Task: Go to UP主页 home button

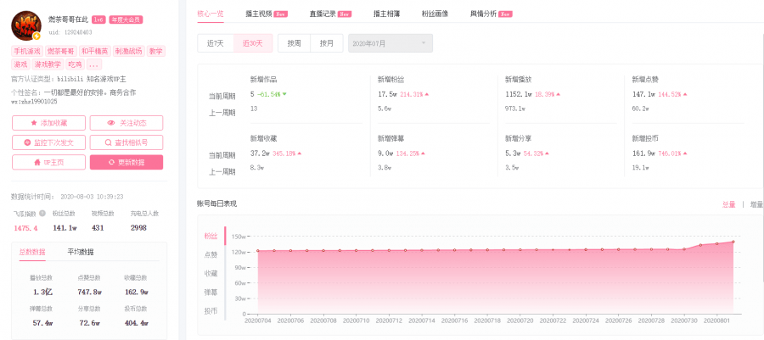Action: point(49,162)
